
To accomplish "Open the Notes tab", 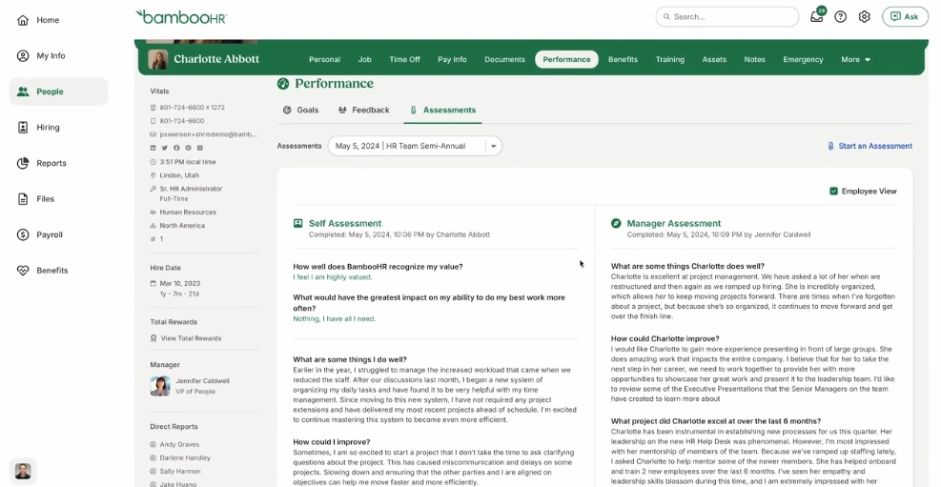I will tap(754, 59).
